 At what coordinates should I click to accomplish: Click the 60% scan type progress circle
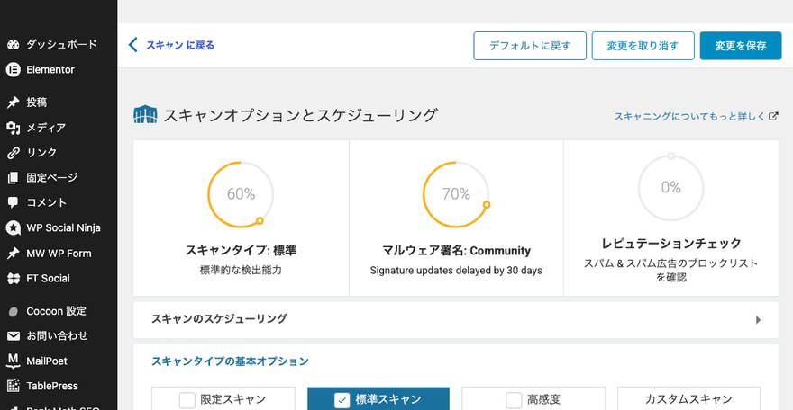coord(241,194)
